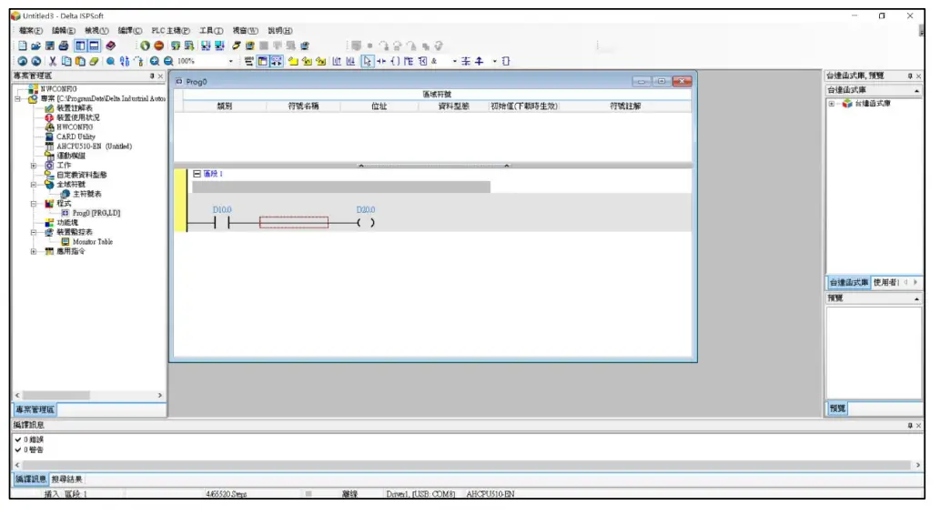Click the HWCONFIG icon in project tree

coord(50,127)
